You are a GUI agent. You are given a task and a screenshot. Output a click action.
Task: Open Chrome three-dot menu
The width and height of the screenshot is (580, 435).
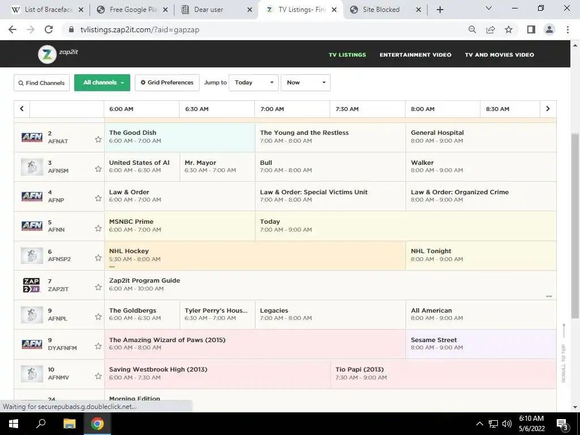pyautogui.click(x=568, y=29)
